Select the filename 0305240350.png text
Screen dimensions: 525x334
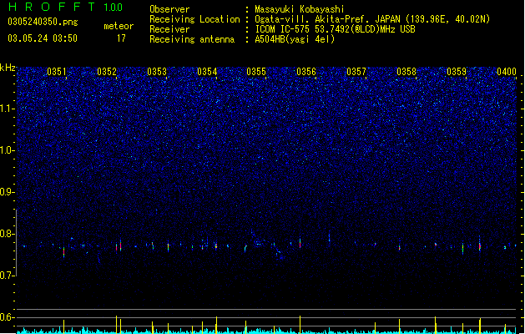pos(43,22)
